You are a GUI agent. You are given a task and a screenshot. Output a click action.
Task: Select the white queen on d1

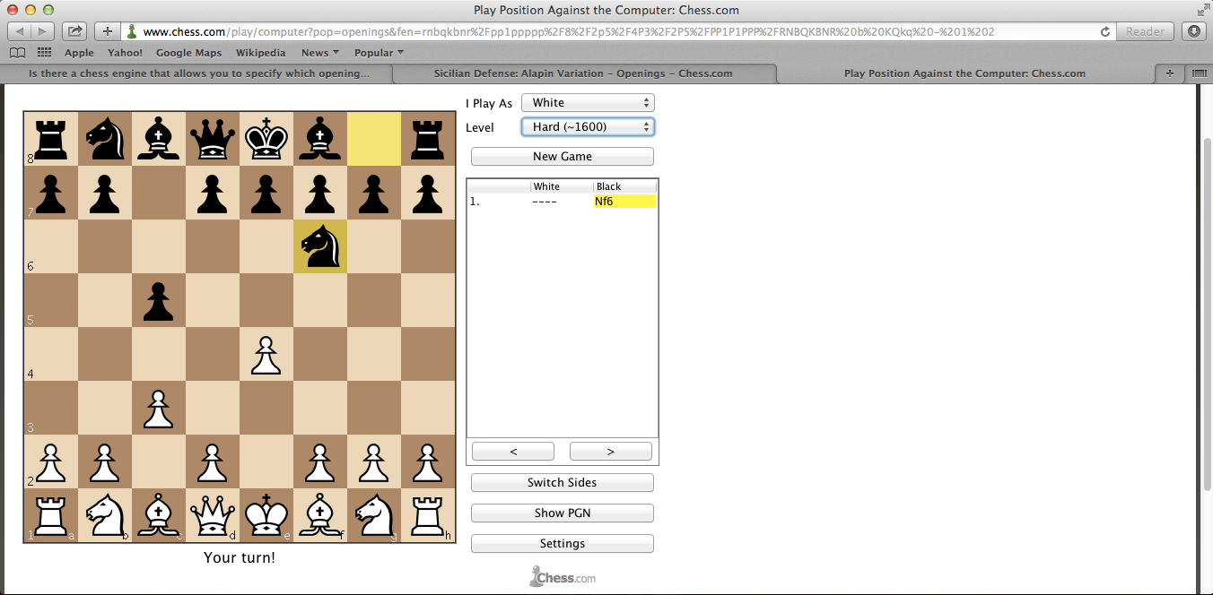[213, 515]
